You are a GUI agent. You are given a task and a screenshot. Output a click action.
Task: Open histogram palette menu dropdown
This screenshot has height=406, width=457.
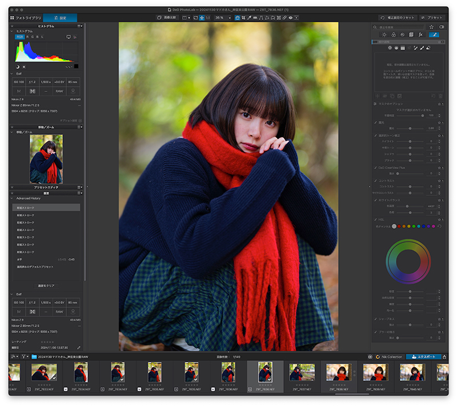pos(80,26)
